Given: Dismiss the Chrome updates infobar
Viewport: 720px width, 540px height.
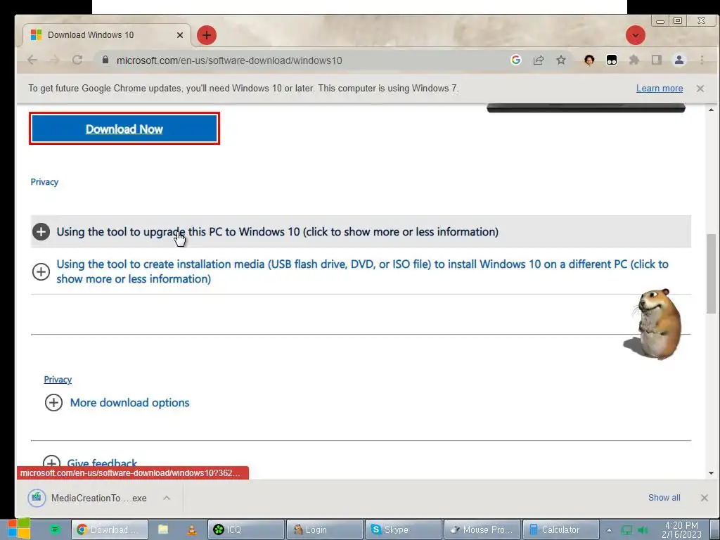Looking at the screenshot, I should [700, 88].
